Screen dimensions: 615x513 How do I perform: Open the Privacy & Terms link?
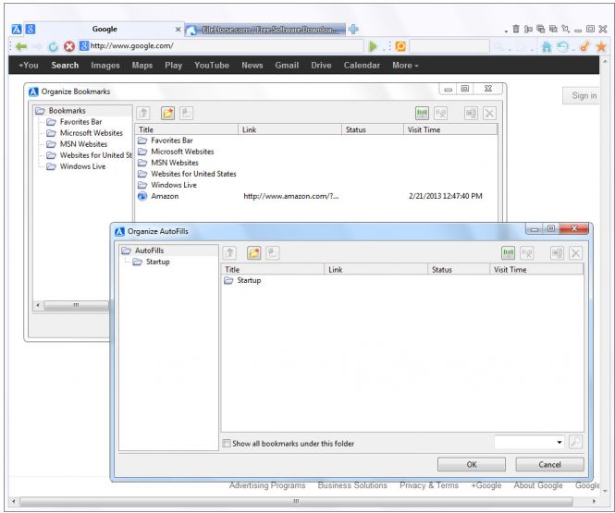429,485
